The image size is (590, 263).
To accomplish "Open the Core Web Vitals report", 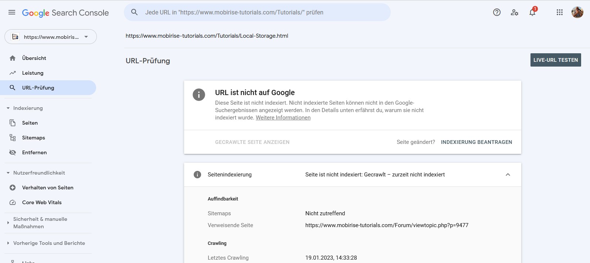I will pos(42,202).
